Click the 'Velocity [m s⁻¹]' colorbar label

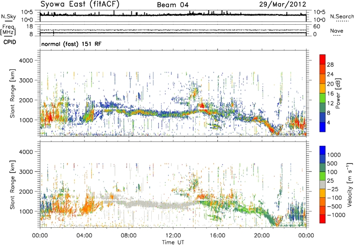[x=350, y=184]
